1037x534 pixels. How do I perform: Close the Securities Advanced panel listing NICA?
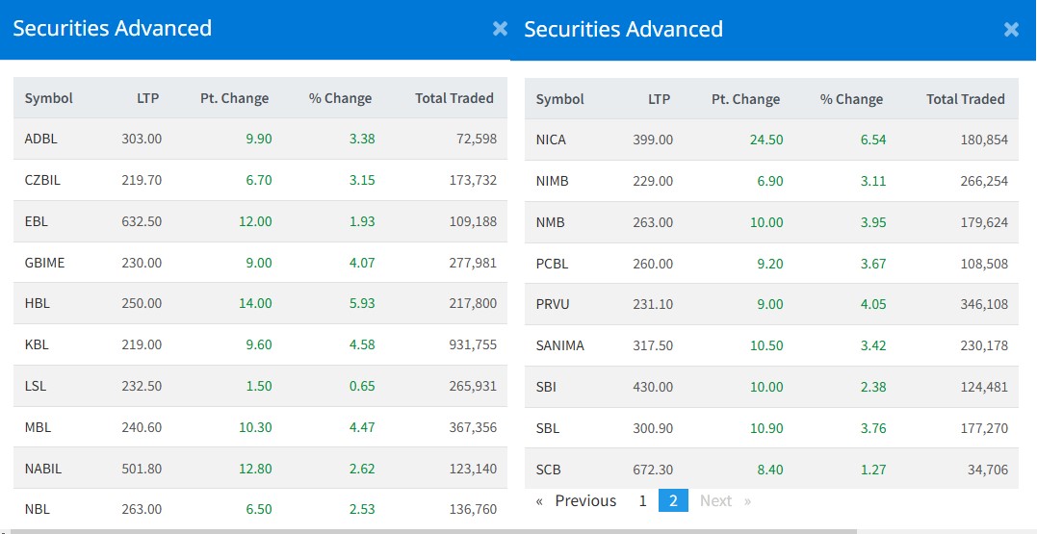[1011, 30]
